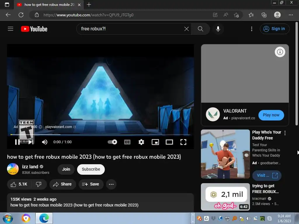The image size is (299, 224).
Task: Toggle closed captions CC
Action: 127,142
